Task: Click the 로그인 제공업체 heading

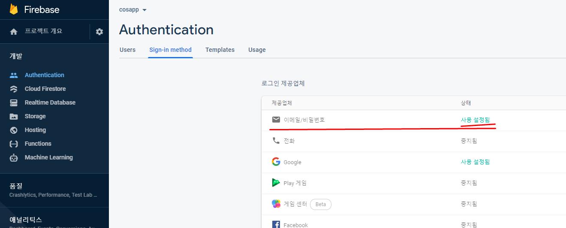Action: pyautogui.click(x=283, y=83)
